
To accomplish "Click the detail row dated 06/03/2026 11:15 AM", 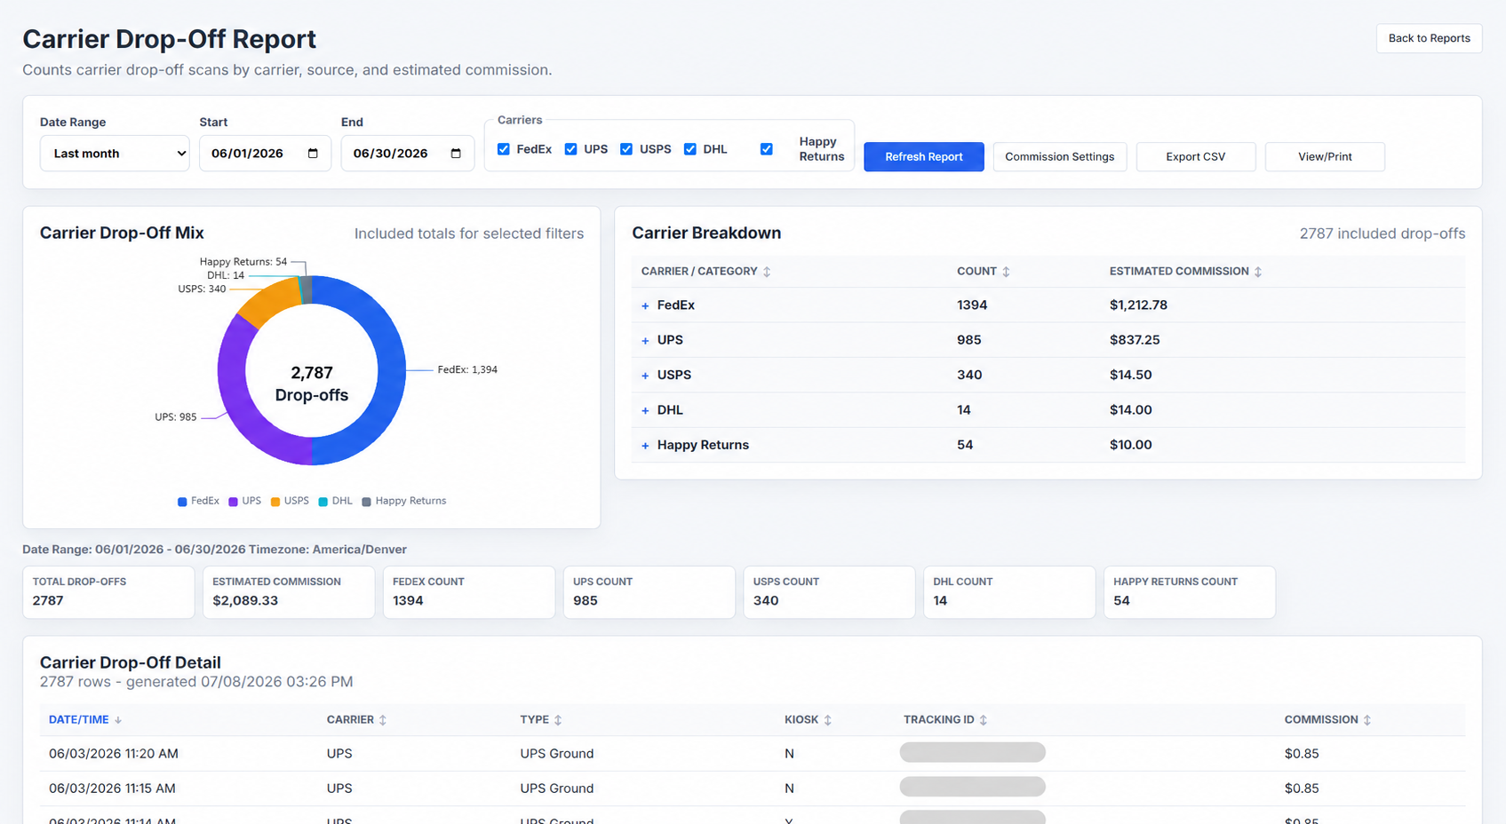I will (x=753, y=788).
